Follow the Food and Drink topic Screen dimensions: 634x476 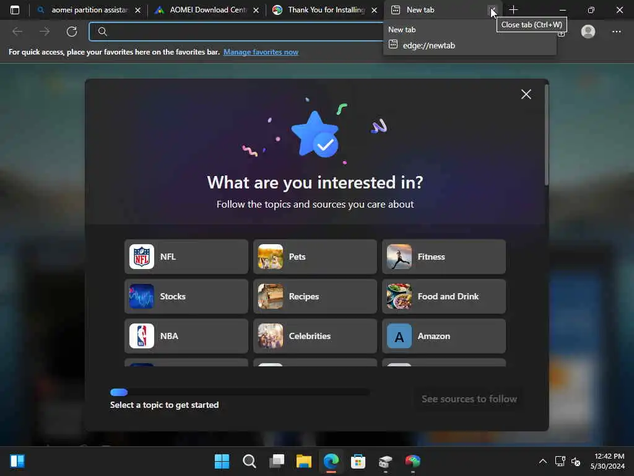(444, 296)
